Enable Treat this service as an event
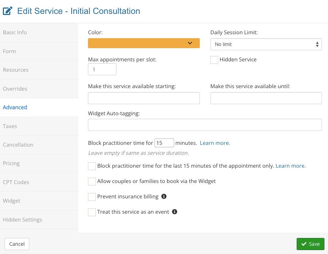328x254 pixels. point(92,212)
